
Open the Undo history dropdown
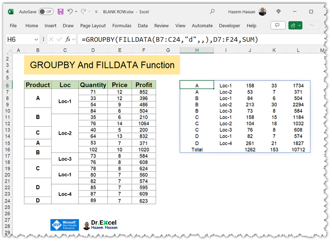(x=76, y=11)
